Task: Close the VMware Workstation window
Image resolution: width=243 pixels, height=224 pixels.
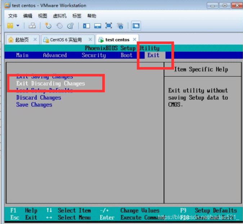Action: click(x=237, y=5)
